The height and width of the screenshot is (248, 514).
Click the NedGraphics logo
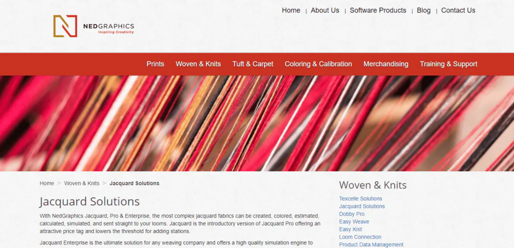94,26
